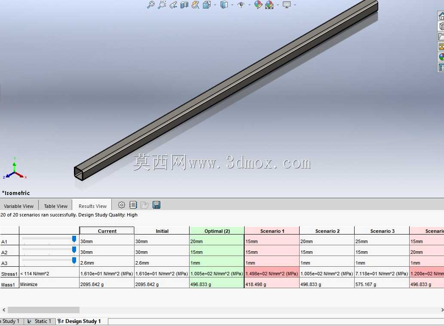Image resolution: width=444 pixels, height=326 pixels.
Task: Click the Hide/Show Items eye icon
Action: point(241,5)
